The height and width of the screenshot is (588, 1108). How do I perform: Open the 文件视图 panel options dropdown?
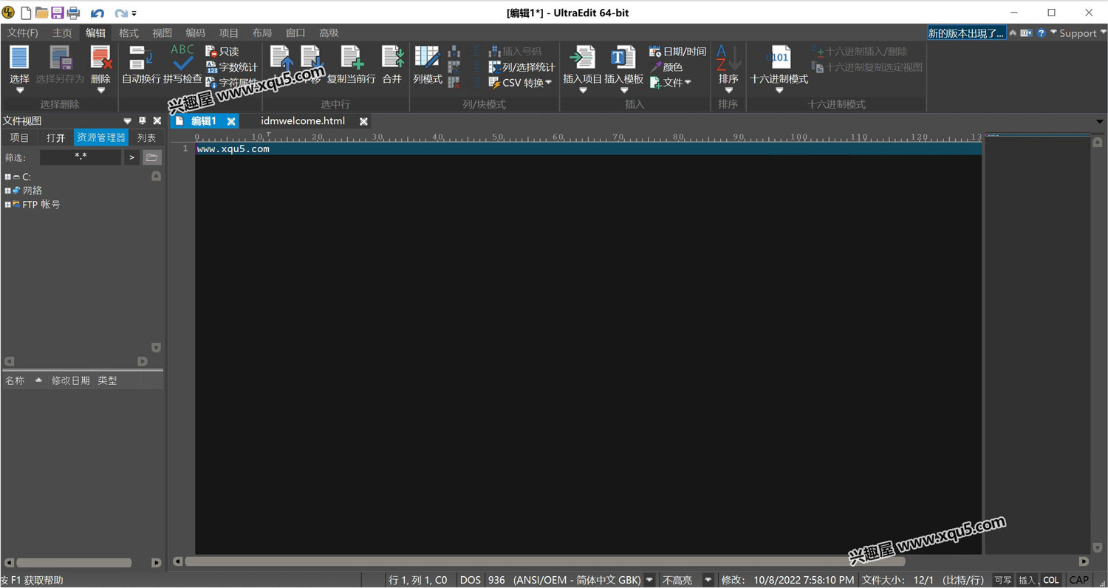[127, 120]
